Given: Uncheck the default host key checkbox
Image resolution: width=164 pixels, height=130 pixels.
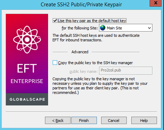Looking at the screenshot, I should pos(55,21).
